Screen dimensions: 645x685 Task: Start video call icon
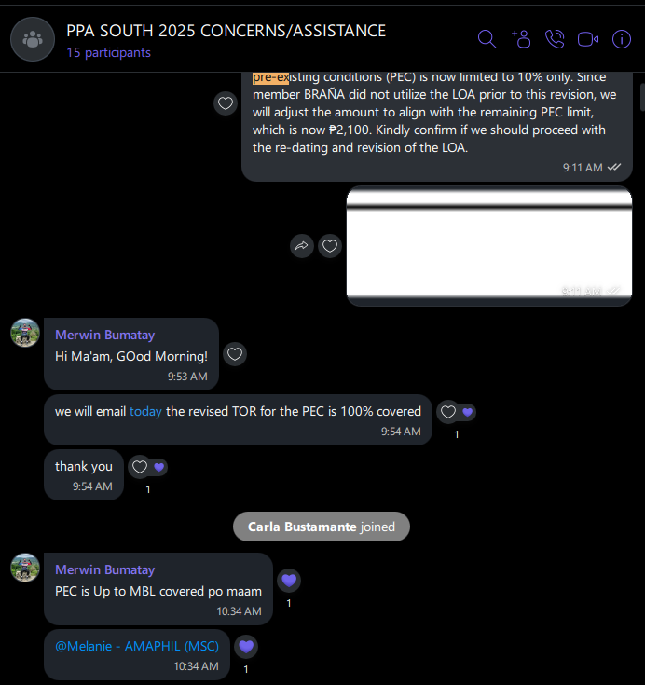[x=588, y=39]
